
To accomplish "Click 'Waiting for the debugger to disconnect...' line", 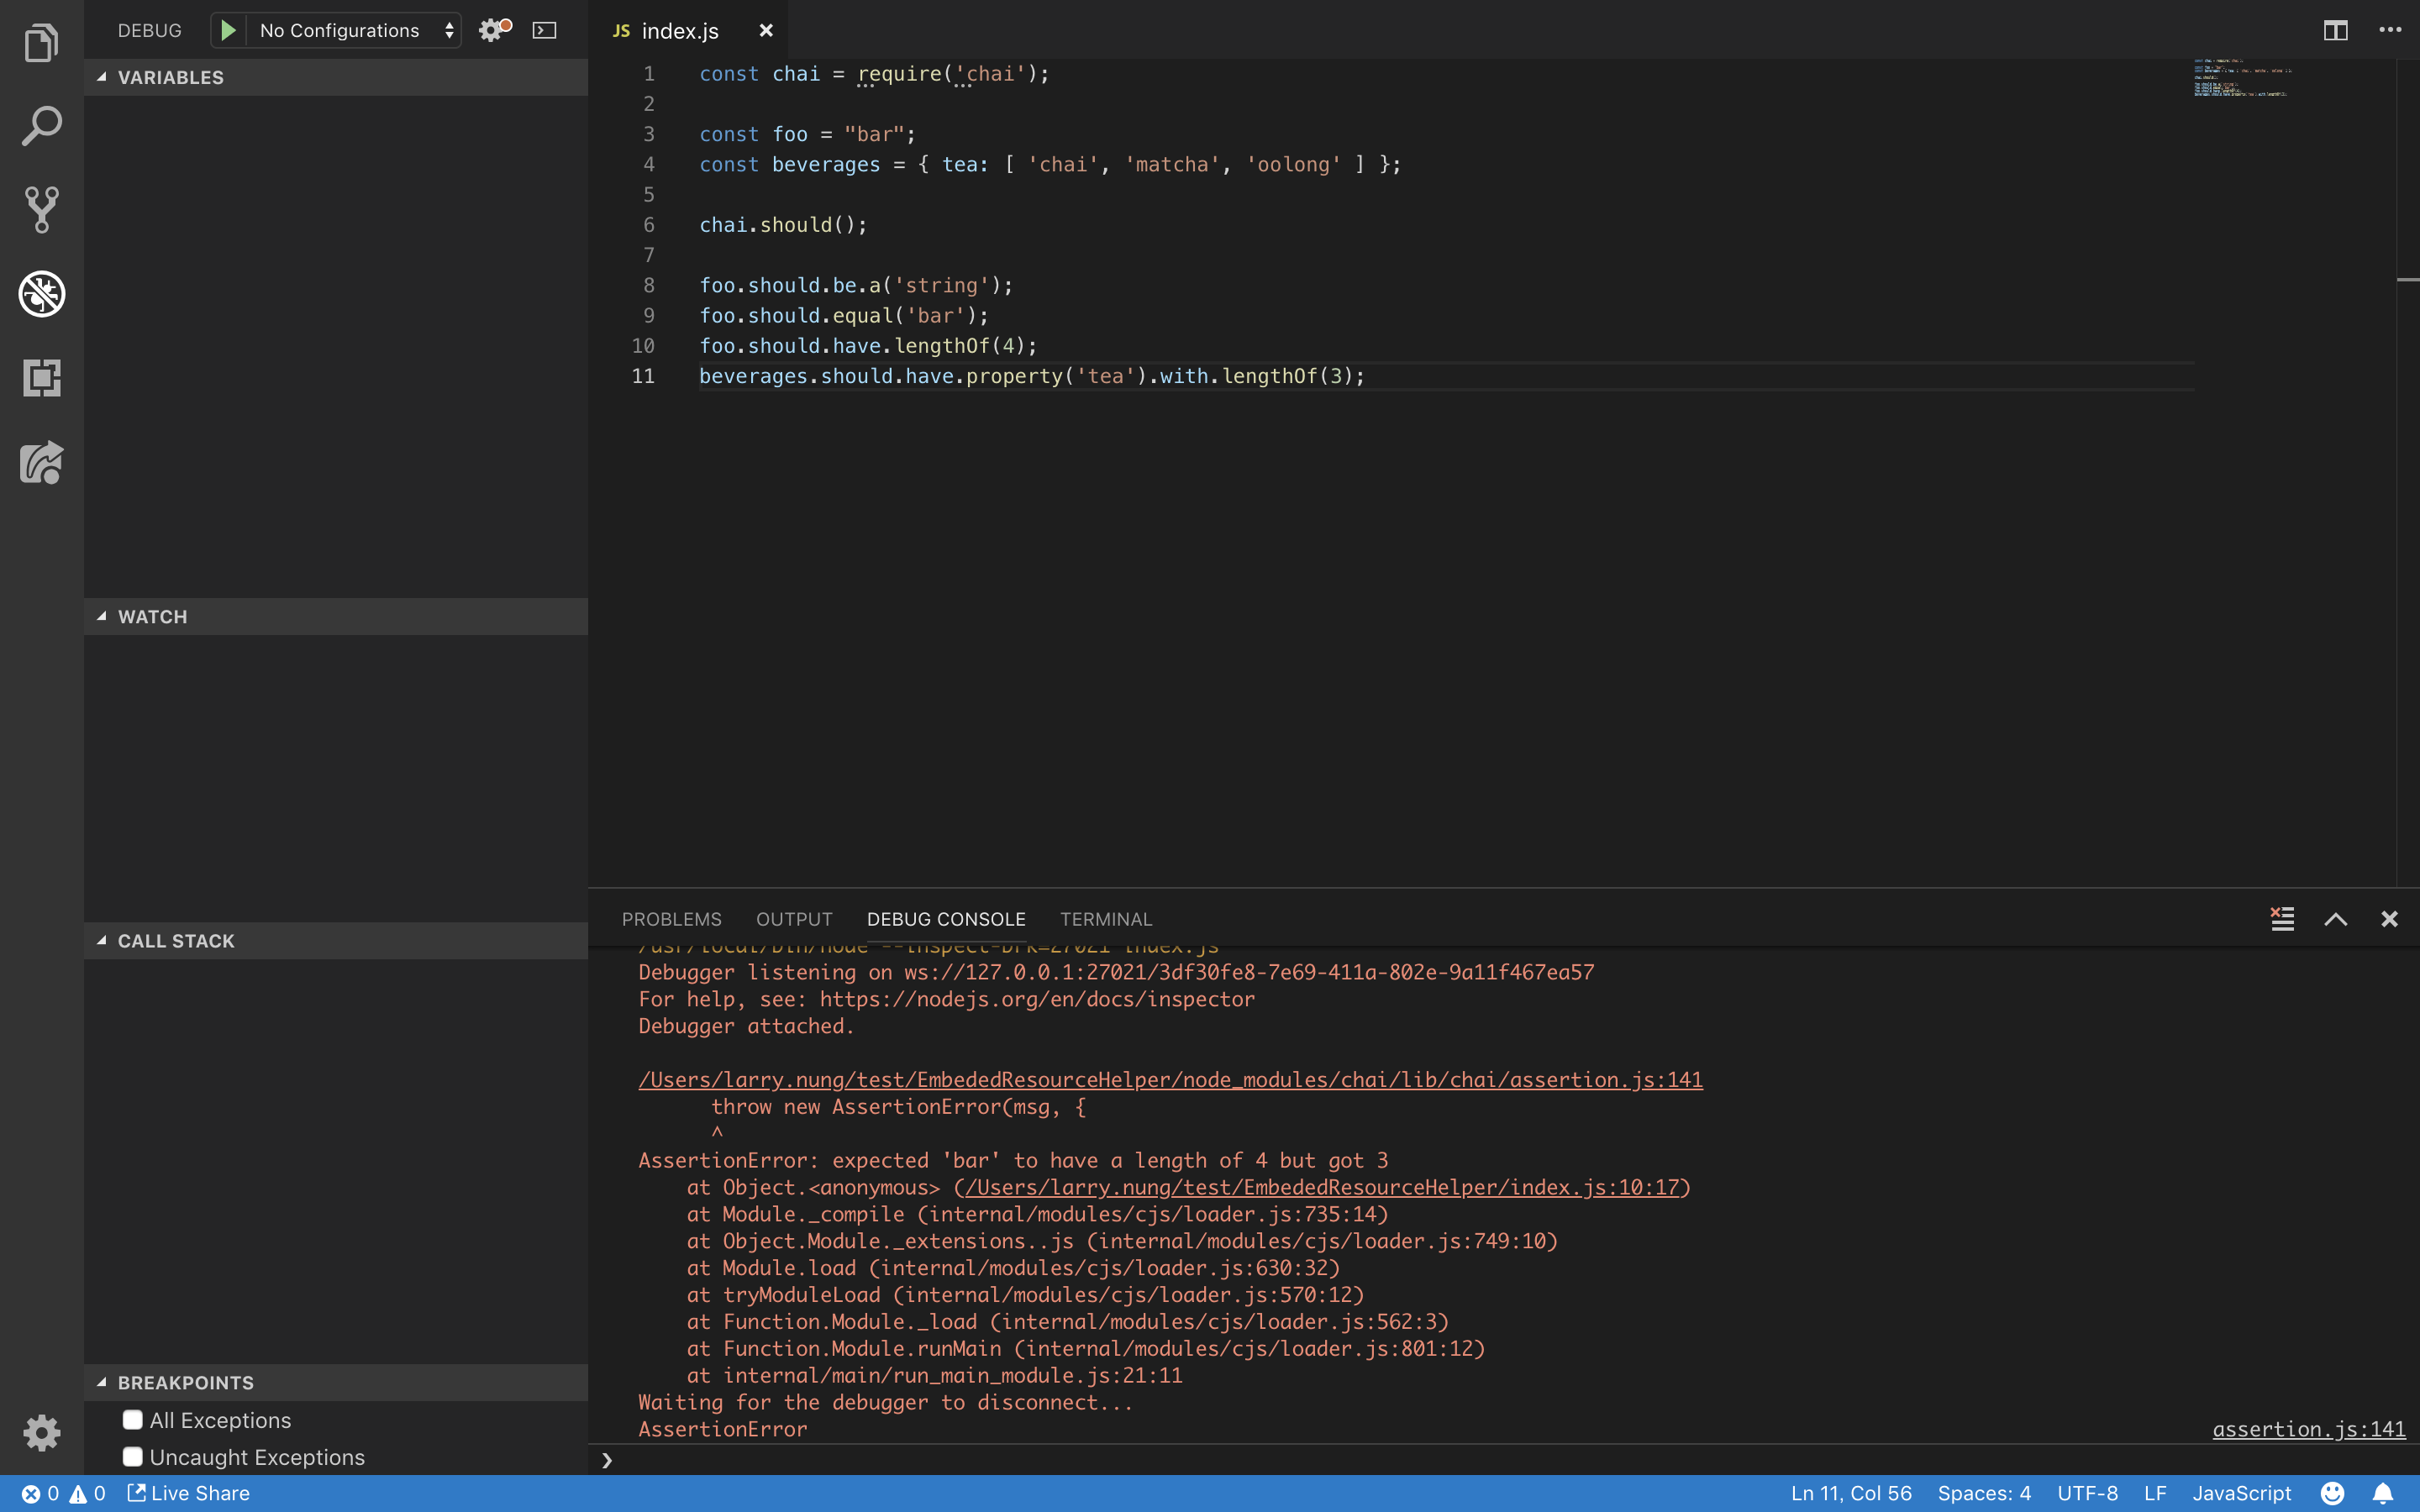I will pos(885,1402).
